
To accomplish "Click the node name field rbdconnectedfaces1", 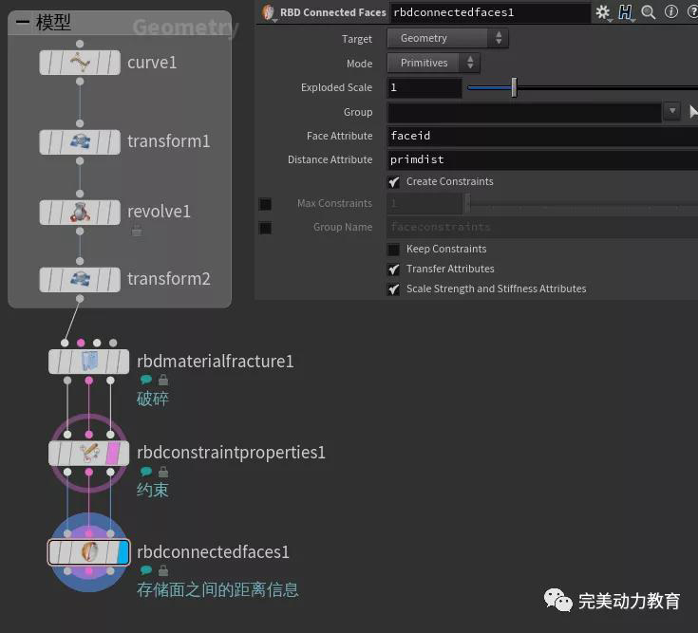I will [x=489, y=13].
